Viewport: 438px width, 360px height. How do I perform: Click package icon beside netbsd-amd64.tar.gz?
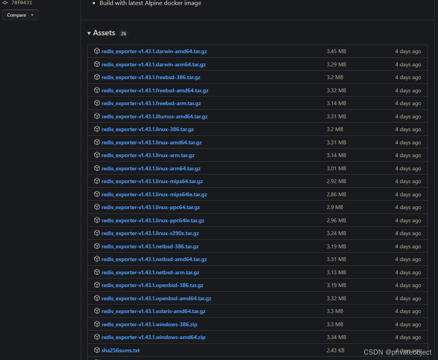pyautogui.click(x=97, y=259)
